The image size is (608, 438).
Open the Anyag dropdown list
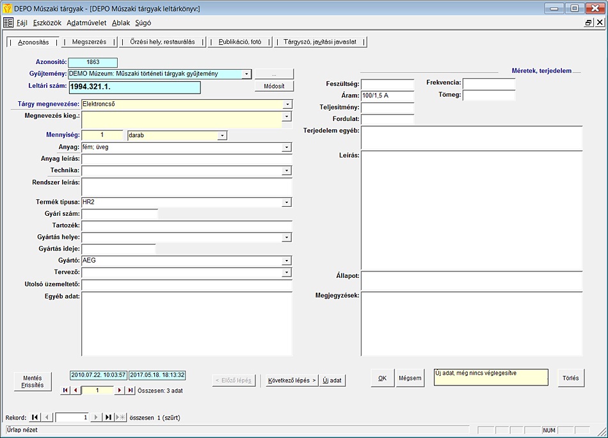(x=287, y=147)
